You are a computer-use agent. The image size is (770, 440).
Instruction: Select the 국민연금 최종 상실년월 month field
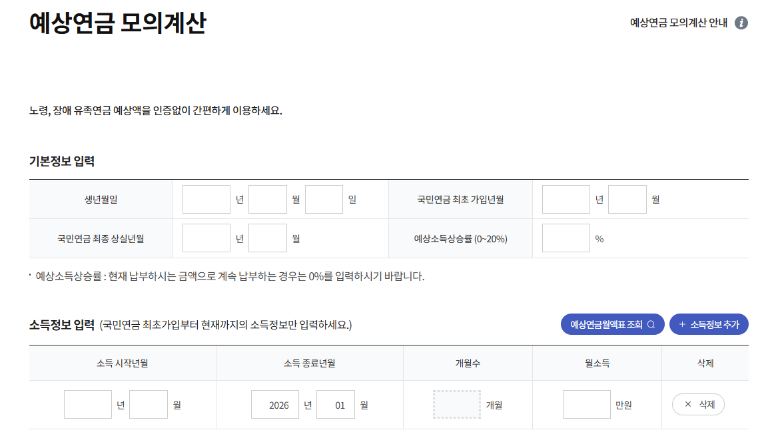(x=268, y=238)
